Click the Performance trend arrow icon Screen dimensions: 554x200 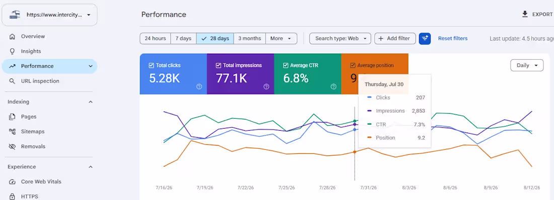[13, 66]
